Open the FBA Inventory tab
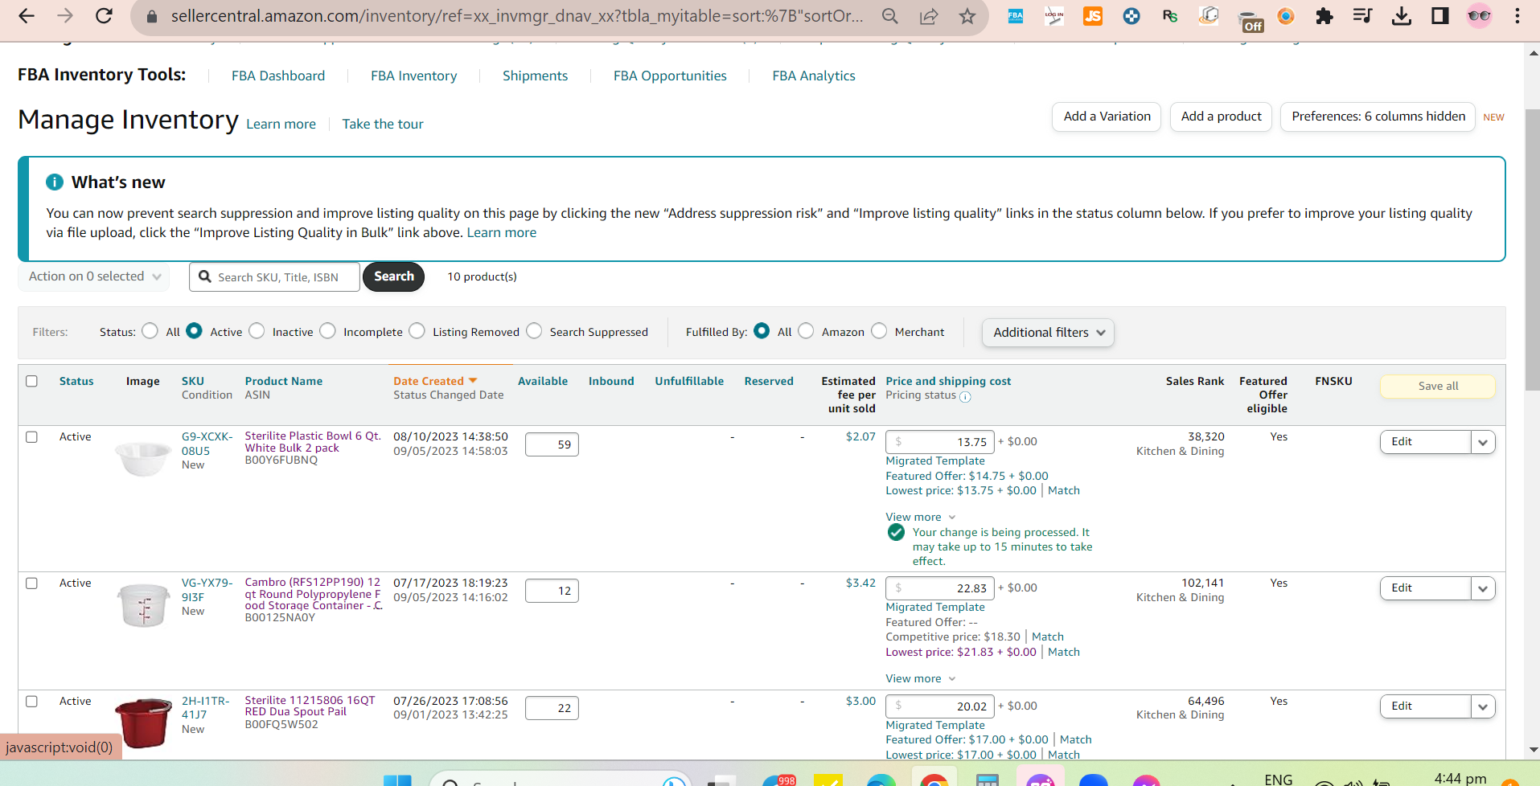This screenshot has width=1540, height=786. 413,76
